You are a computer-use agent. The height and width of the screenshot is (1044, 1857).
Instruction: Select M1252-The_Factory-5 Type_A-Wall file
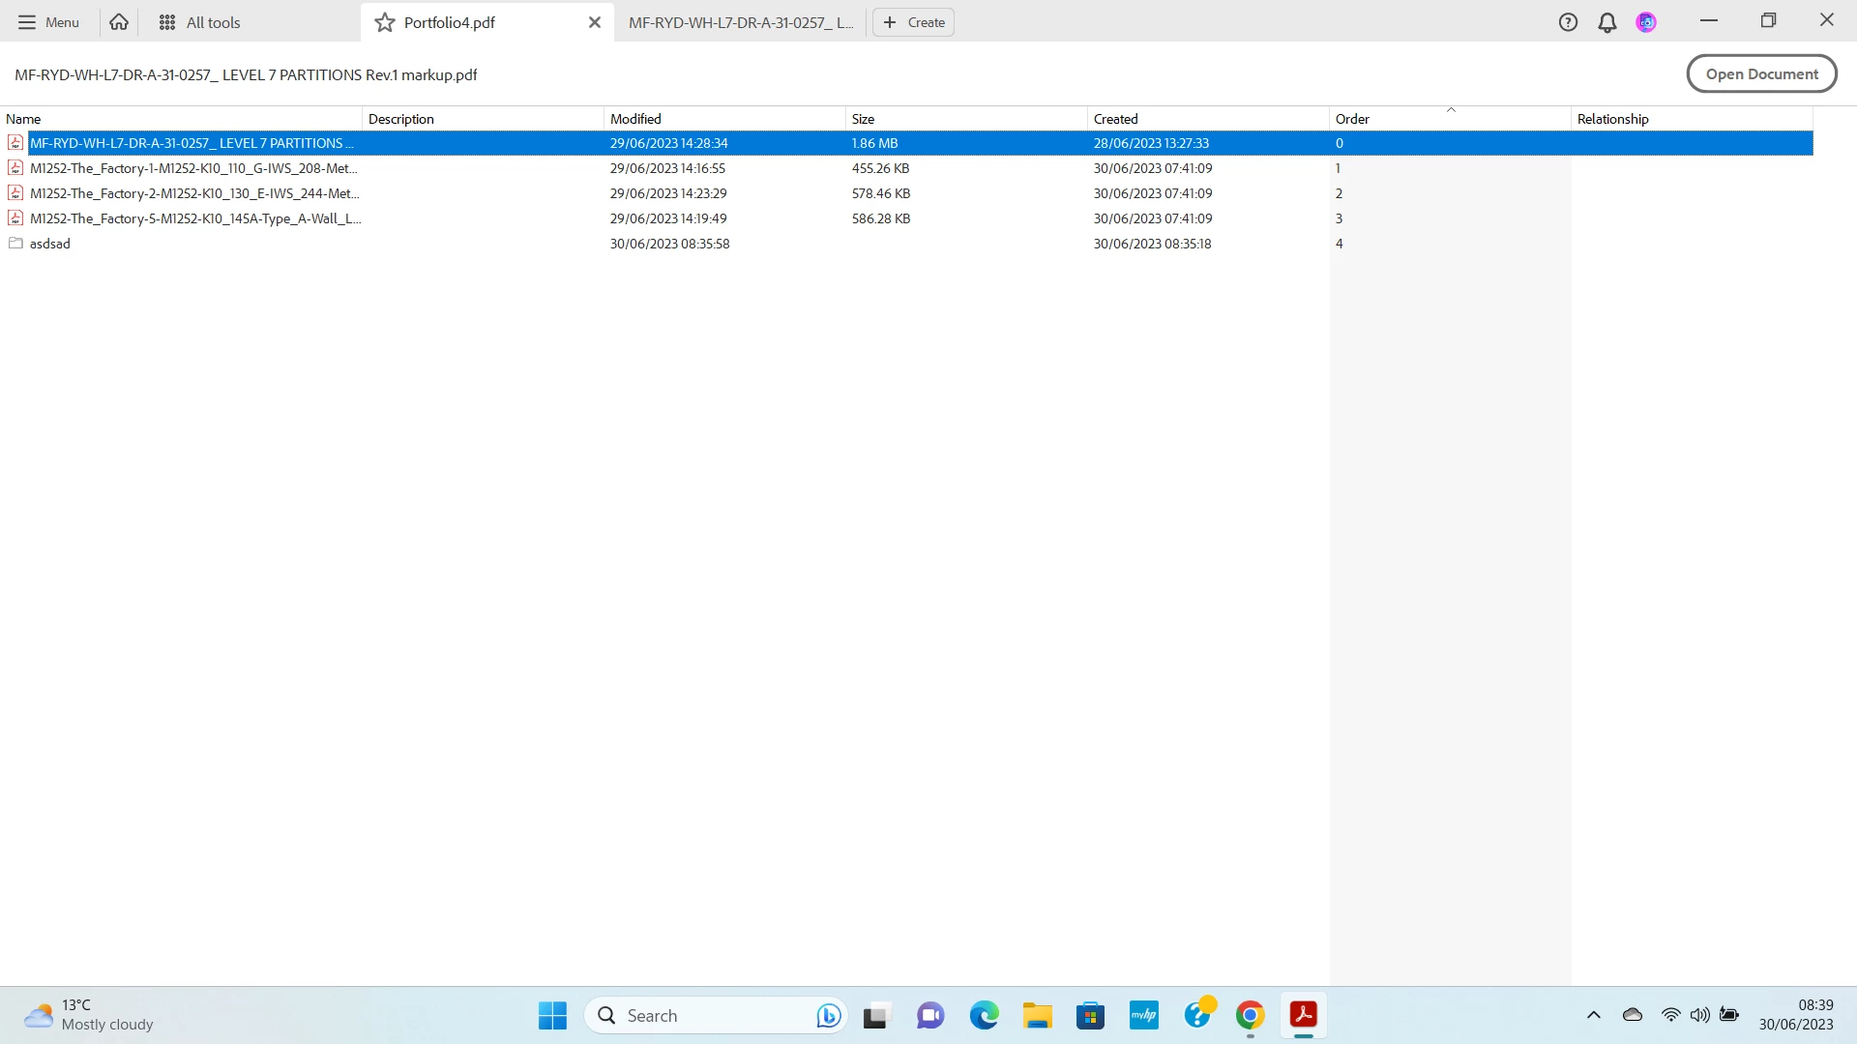[x=195, y=218]
